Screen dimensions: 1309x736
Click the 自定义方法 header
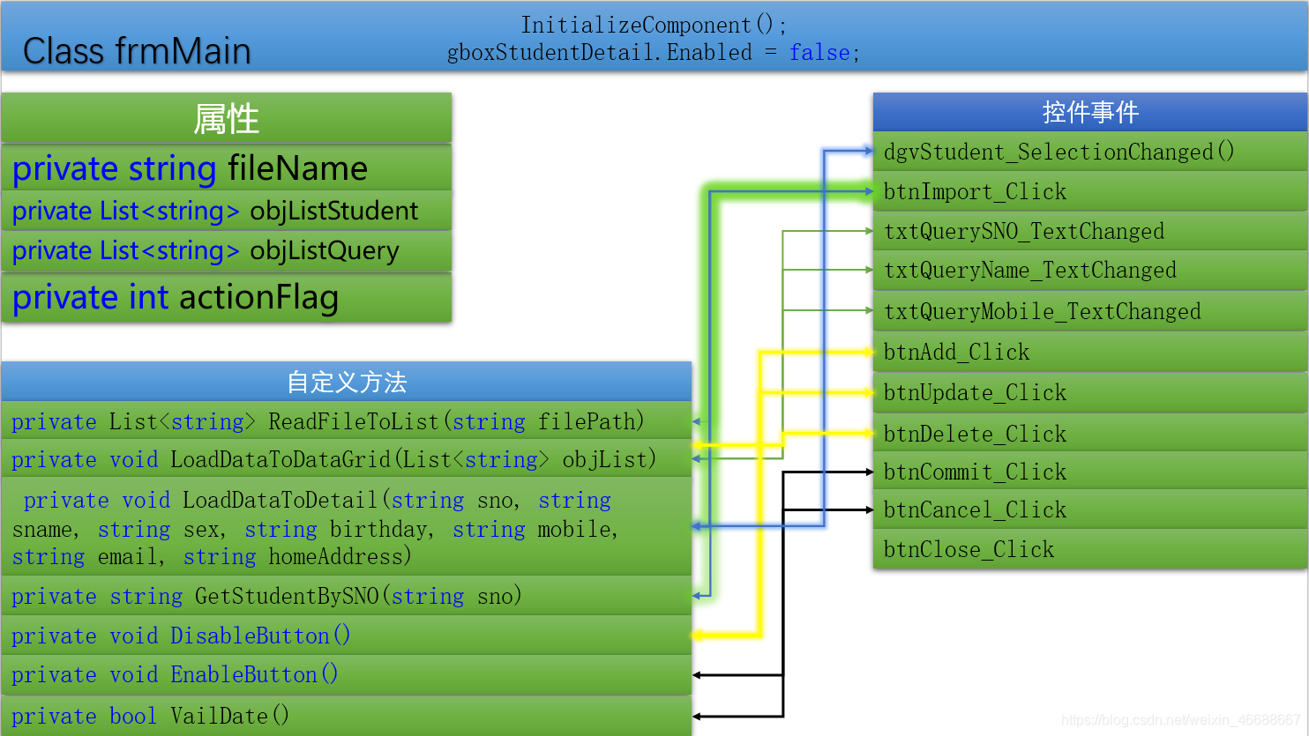347,382
